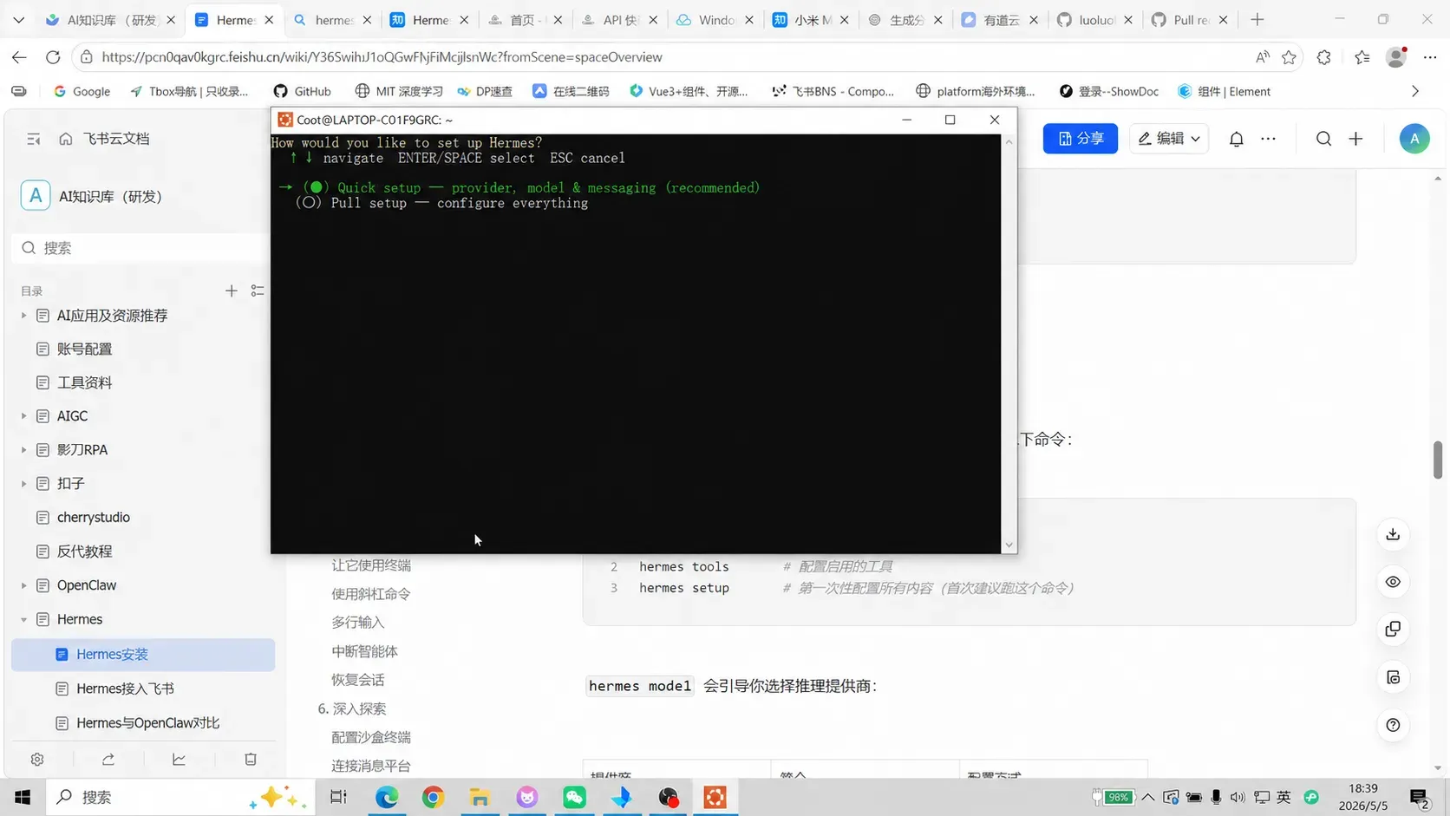
Task: Open browser extensions puzzle icon
Action: [1324, 57]
